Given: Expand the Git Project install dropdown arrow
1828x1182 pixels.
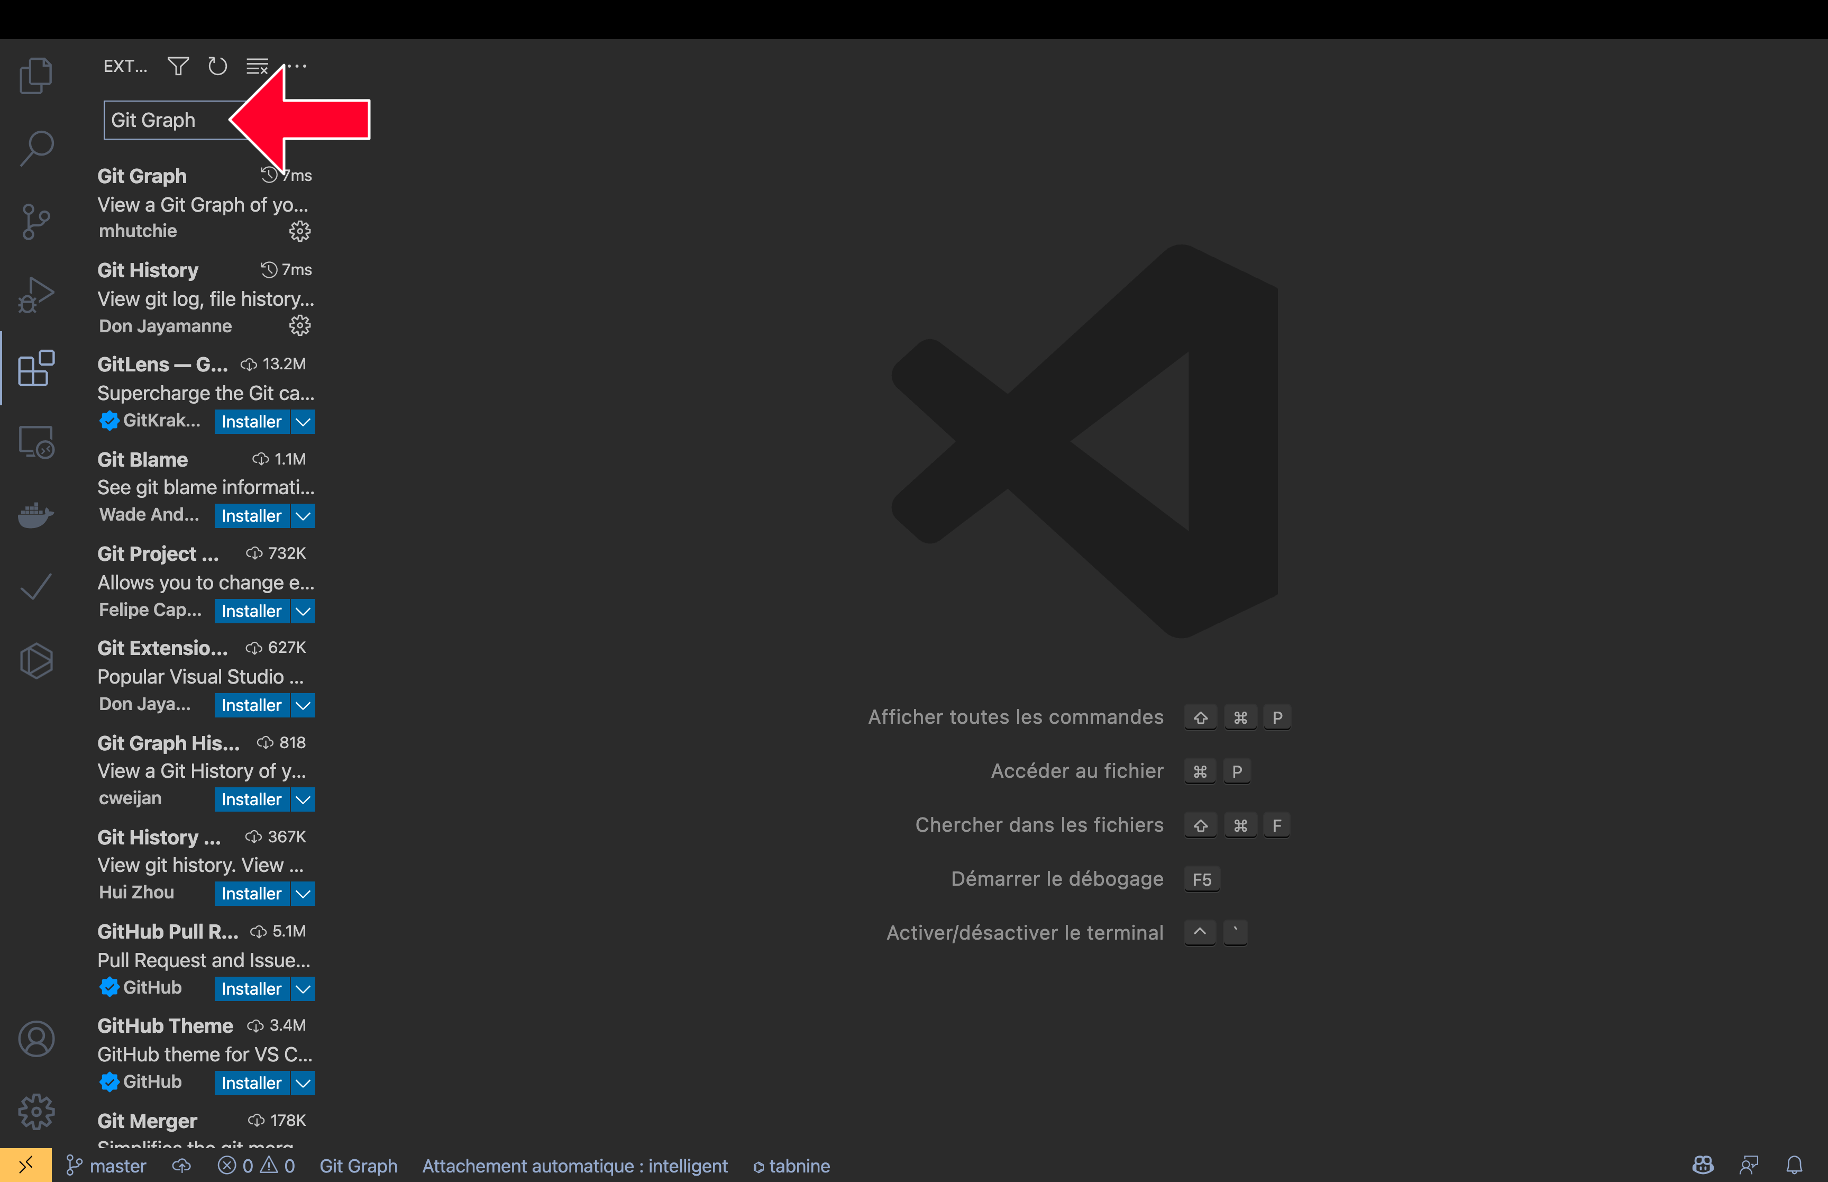Looking at the screenshot, I should (303, 611).
